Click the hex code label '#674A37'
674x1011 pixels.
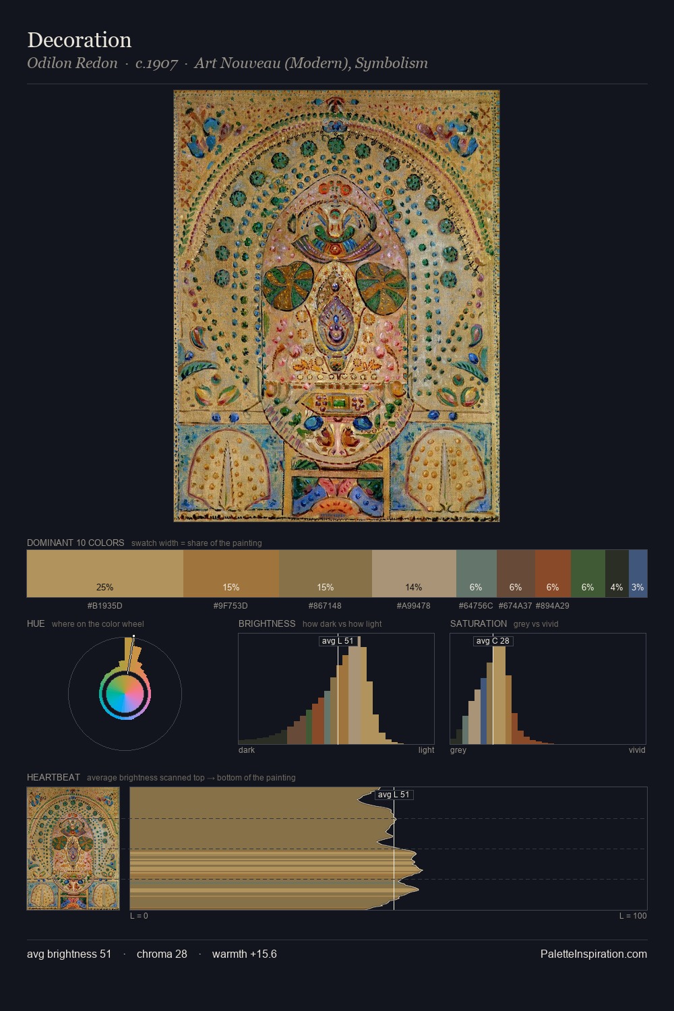click(516, 606)
